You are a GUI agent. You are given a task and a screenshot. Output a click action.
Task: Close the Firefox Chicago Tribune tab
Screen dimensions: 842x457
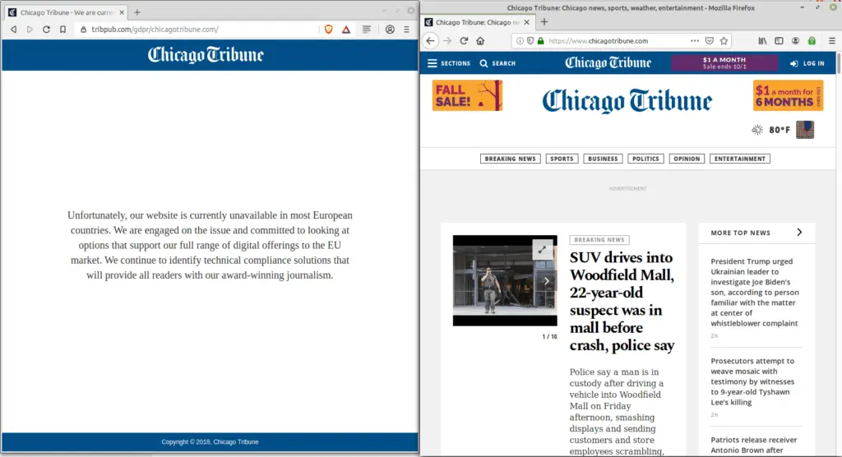pyautogui.click(x=527, y=22)
